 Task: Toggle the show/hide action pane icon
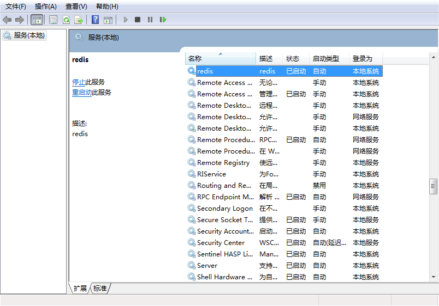point(108,20)
